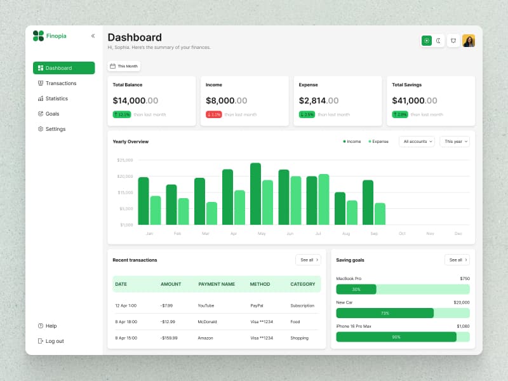The width and height of the screenshot is (508, 381).
Task: Click the Help question mark icon
Action: 41,326
